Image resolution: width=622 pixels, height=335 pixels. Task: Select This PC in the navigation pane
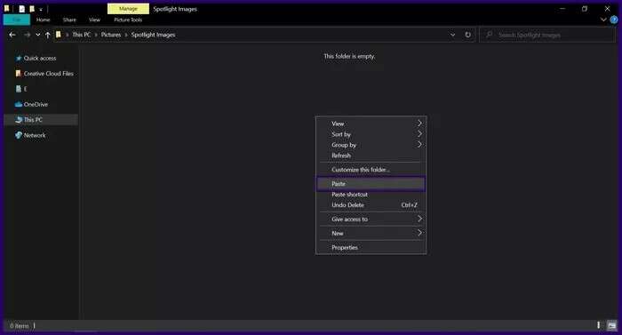click(x=33, y=119)
